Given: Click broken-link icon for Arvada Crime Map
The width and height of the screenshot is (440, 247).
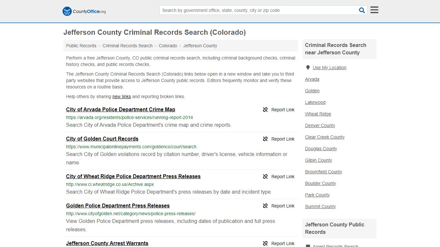Looking at the screenshot, I should click(265, 110).
